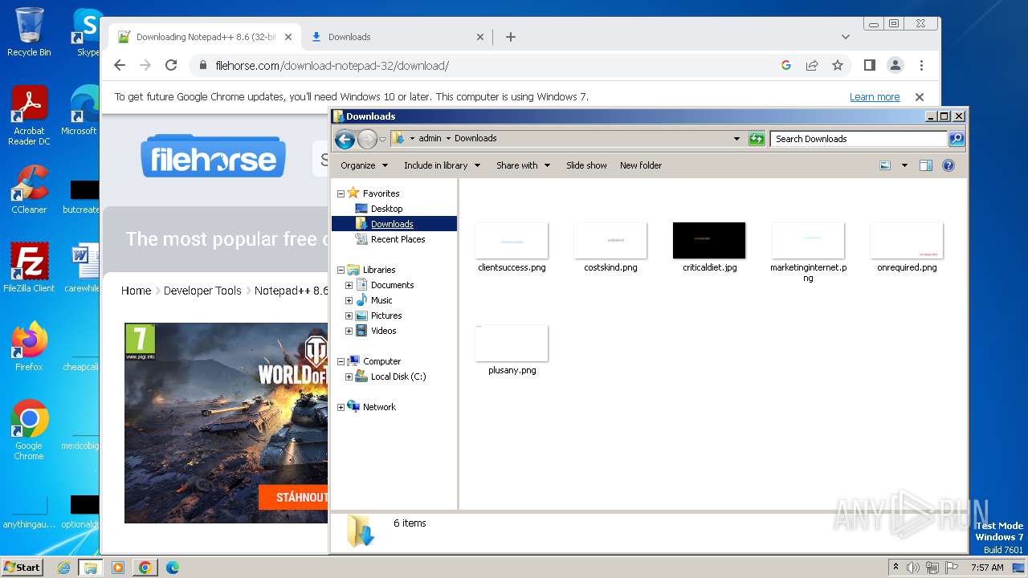Start Slide show
The image size is (1028, 578).
pos(586,165)
